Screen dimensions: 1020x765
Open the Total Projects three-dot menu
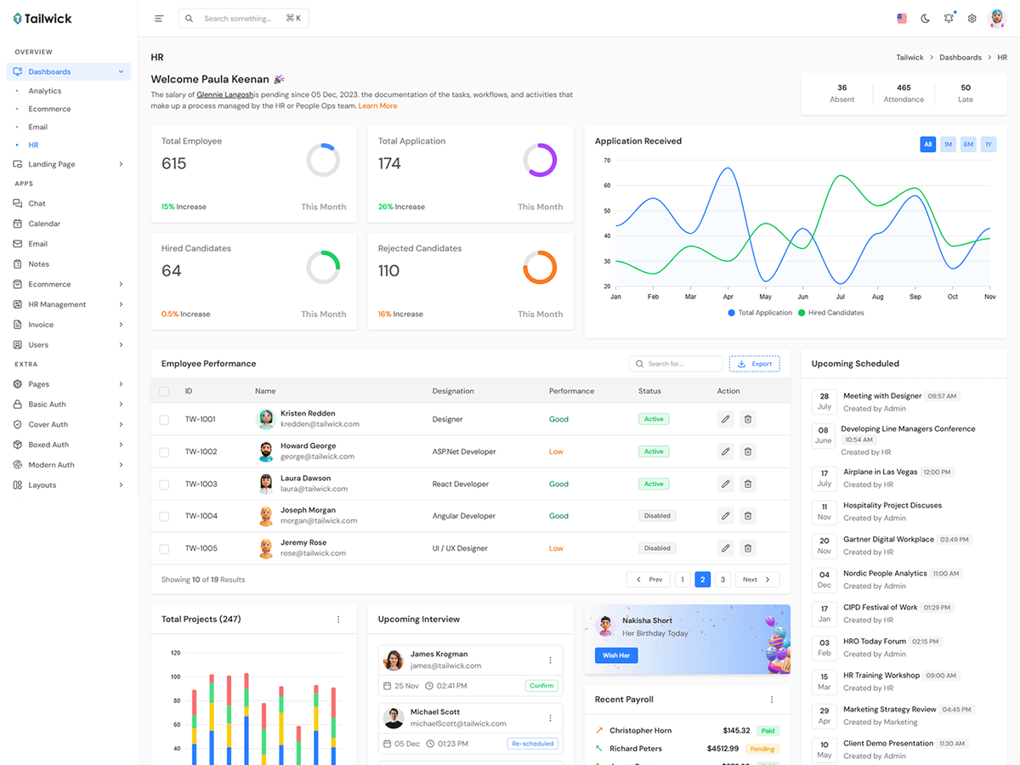pyautogui.click(x=338, y=620)
